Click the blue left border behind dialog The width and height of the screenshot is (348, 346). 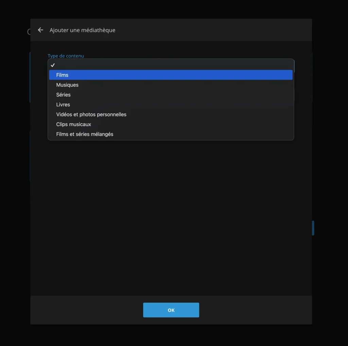[x=30, y=77]
